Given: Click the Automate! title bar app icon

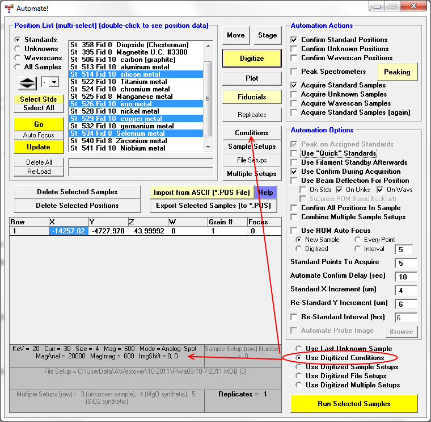Looking at the screenshot, I should [x=9, y=9].
